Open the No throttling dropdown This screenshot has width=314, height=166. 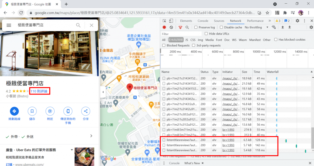pos(256,28)
